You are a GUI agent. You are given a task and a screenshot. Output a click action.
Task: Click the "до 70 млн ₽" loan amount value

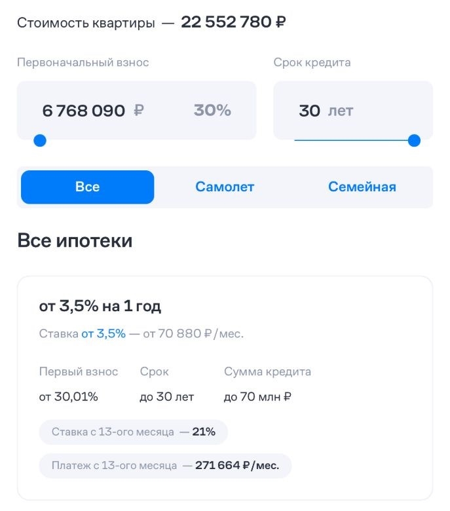(257, 397)
